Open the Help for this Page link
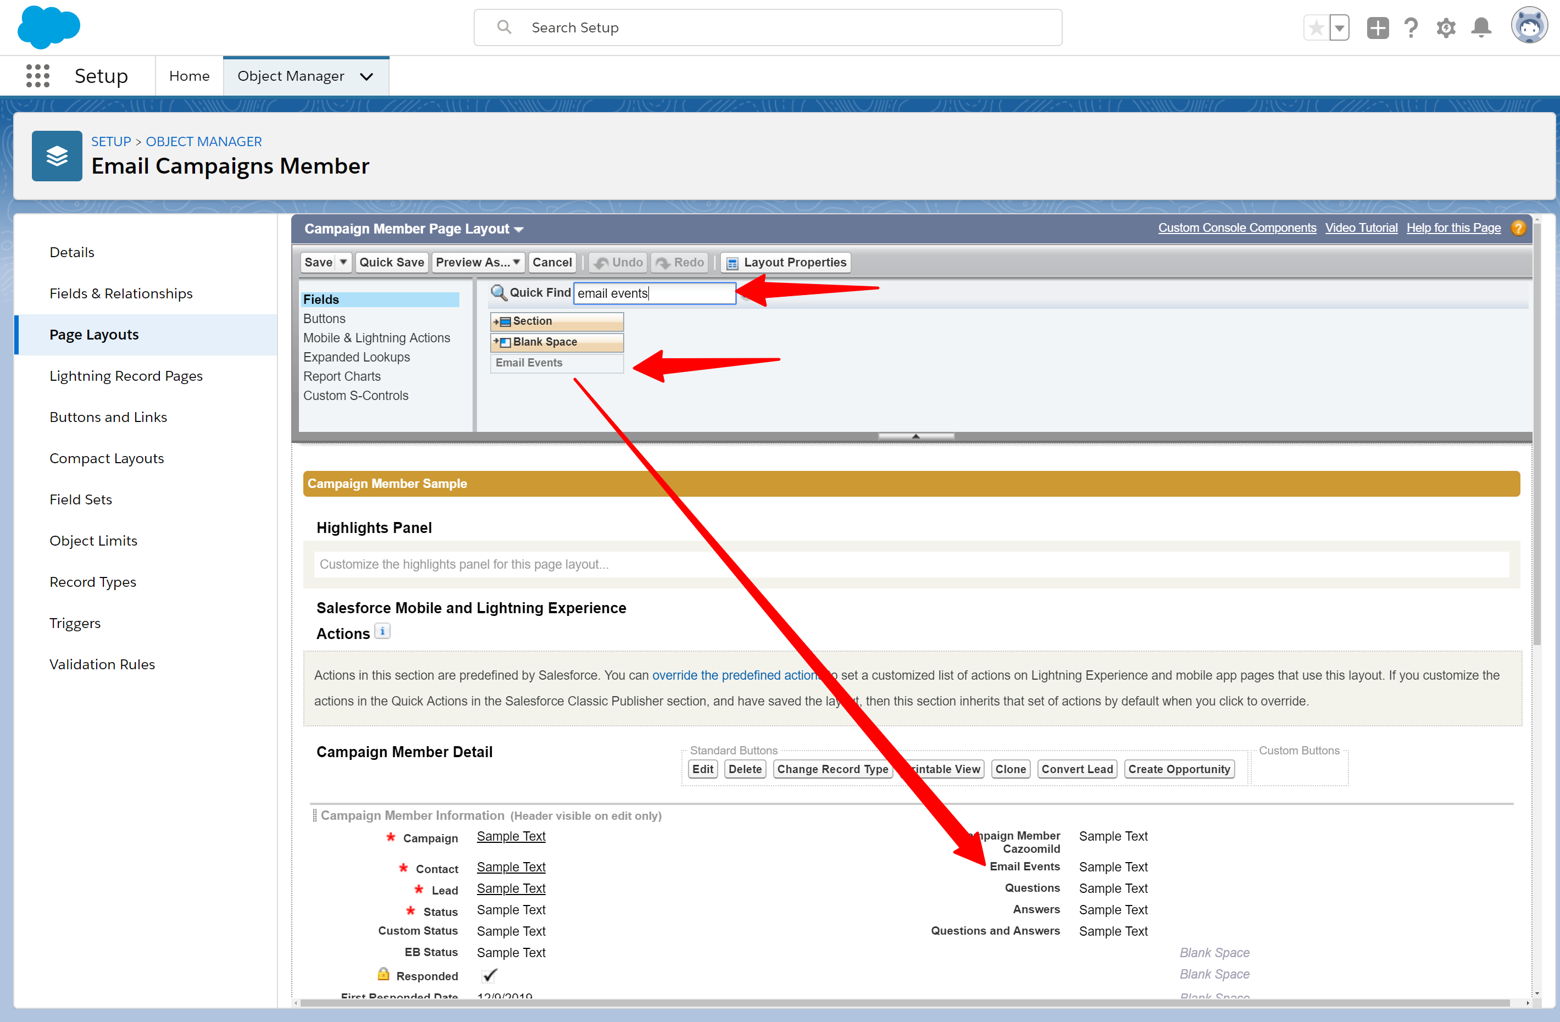 coord(1453,228)
